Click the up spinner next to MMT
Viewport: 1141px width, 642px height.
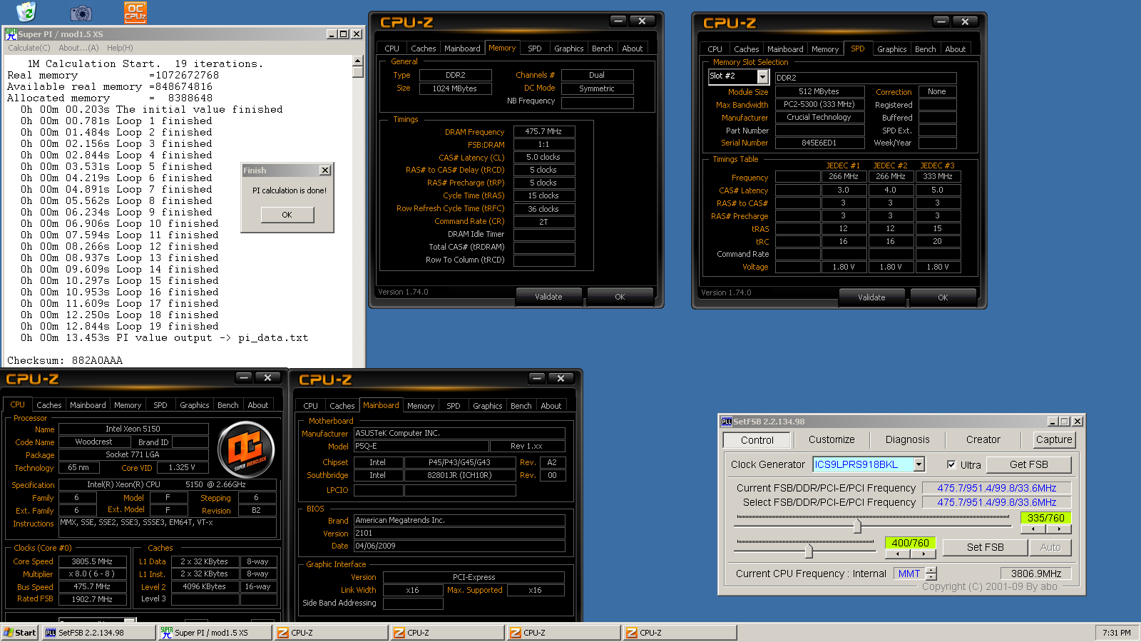(x=931, y=570)
